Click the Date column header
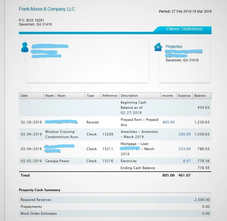The image size is (227, 221). tap(31, 96)
